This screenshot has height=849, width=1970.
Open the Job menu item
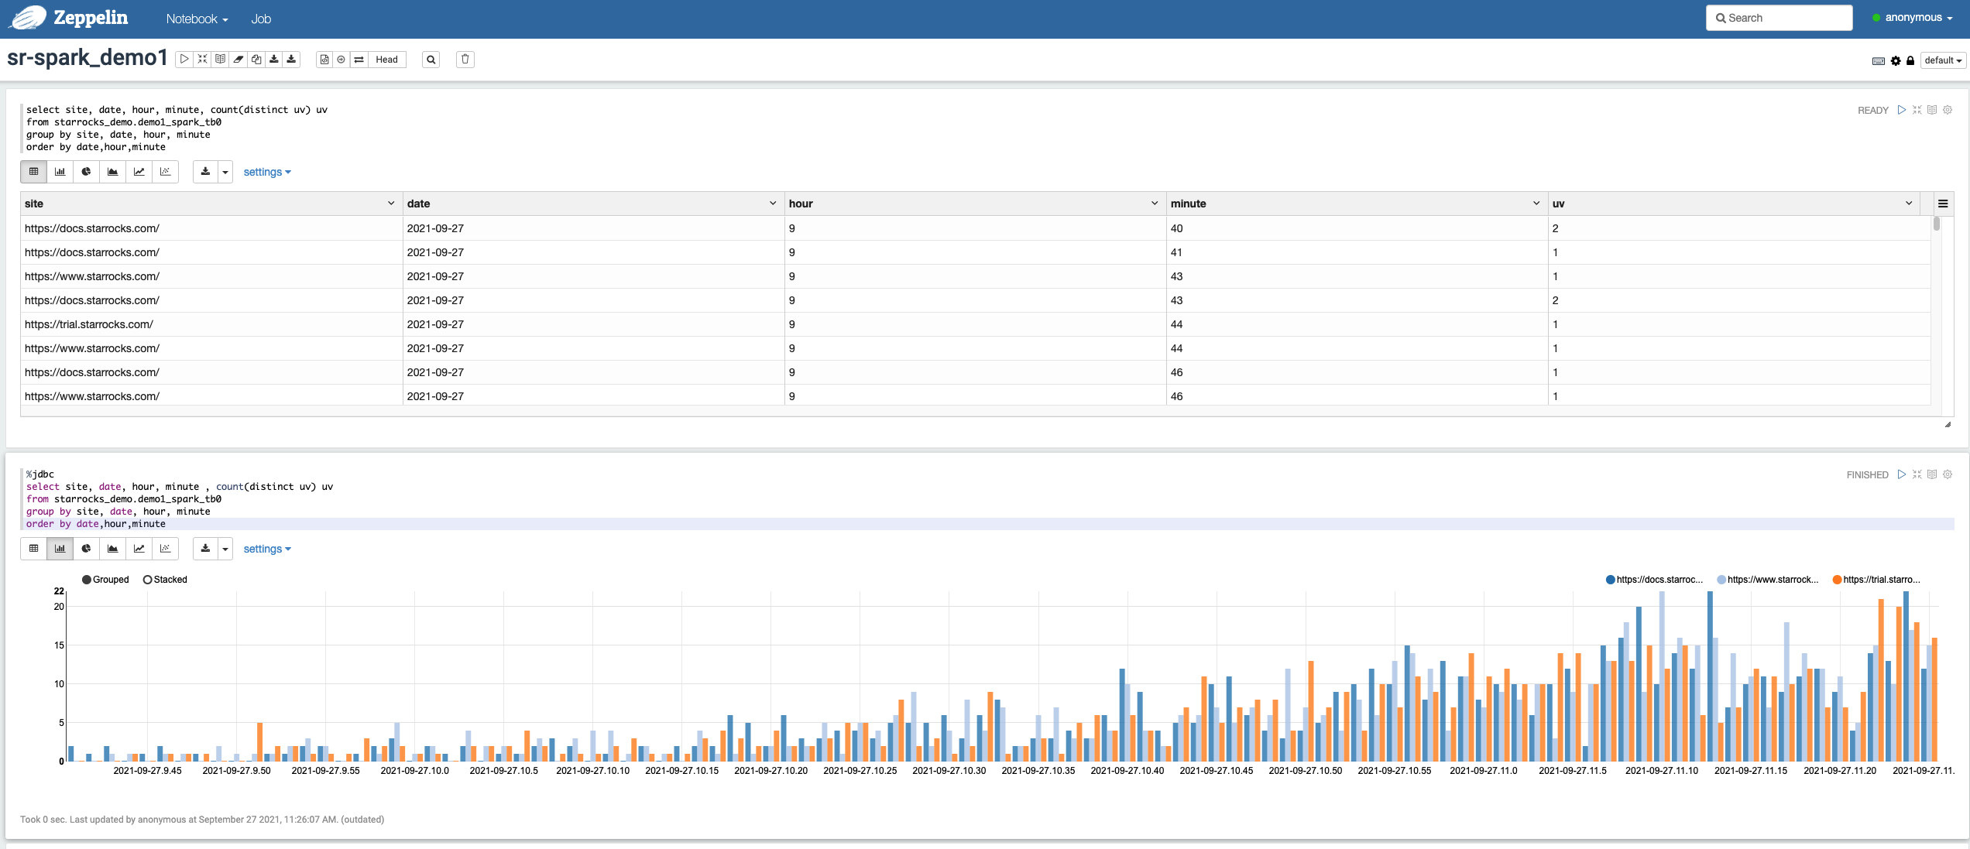point(261,19)
